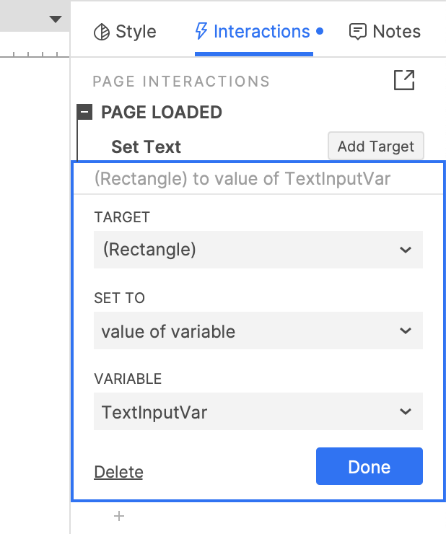Click the plus icon below the action panel

point(120,516)
